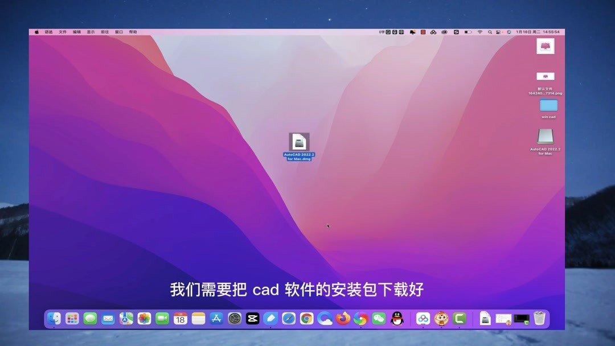Viewport: 615px width, 346px height.
Task: Open Finder from the Dock
Action: (x=54, y=319)
